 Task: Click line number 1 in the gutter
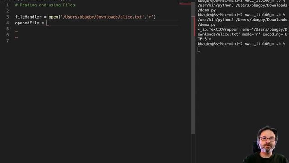(7, 5)
